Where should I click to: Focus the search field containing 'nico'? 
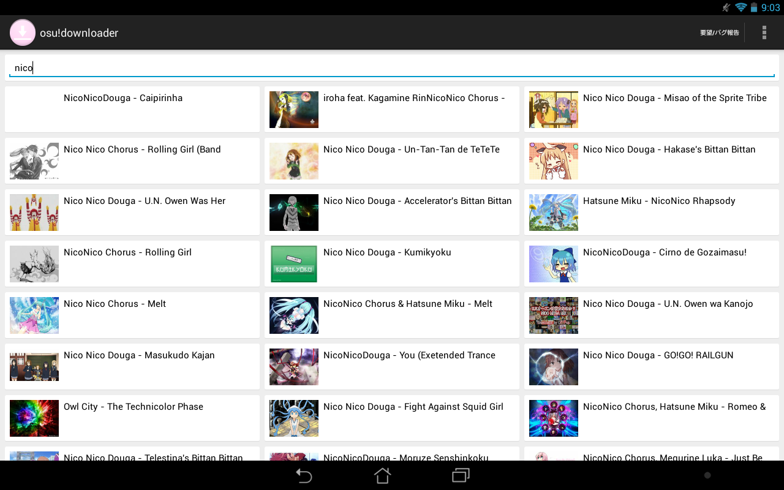tap(392, 68)
